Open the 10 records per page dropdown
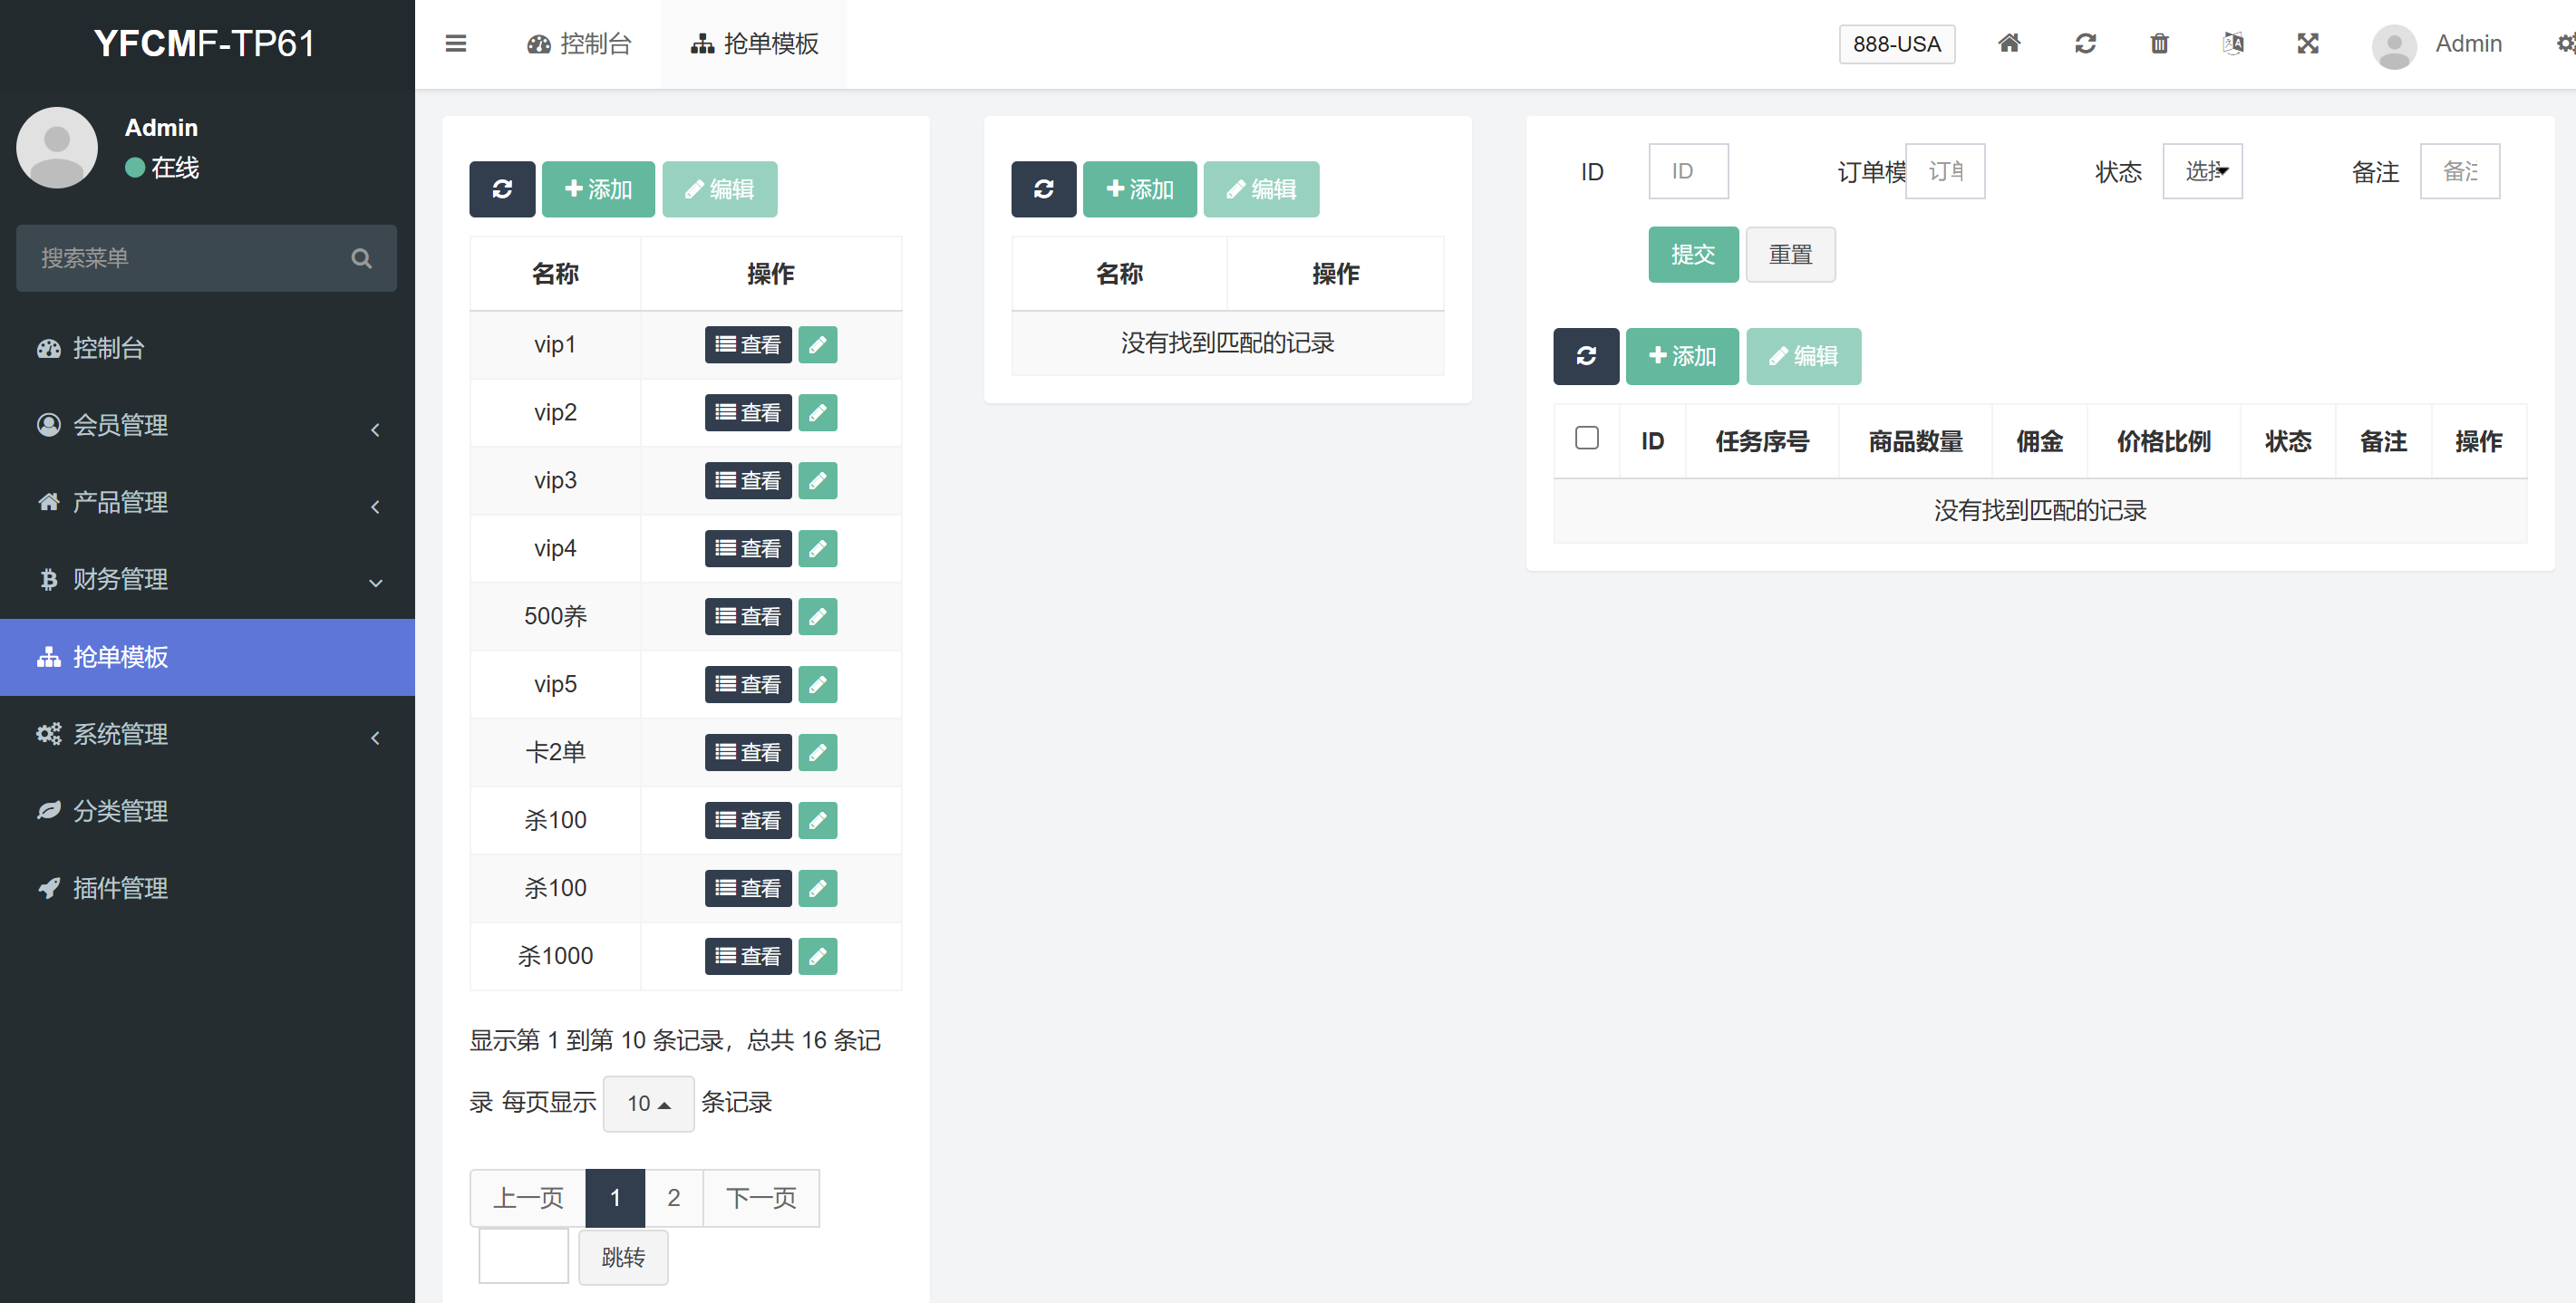The width and height of the screenshot is (2576, 1303). pos(648,1103)
